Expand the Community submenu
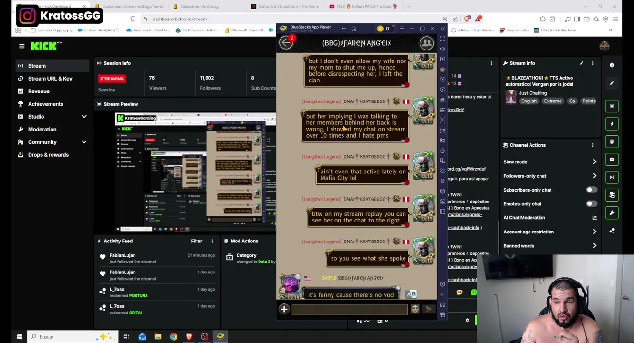 (84, 142)
